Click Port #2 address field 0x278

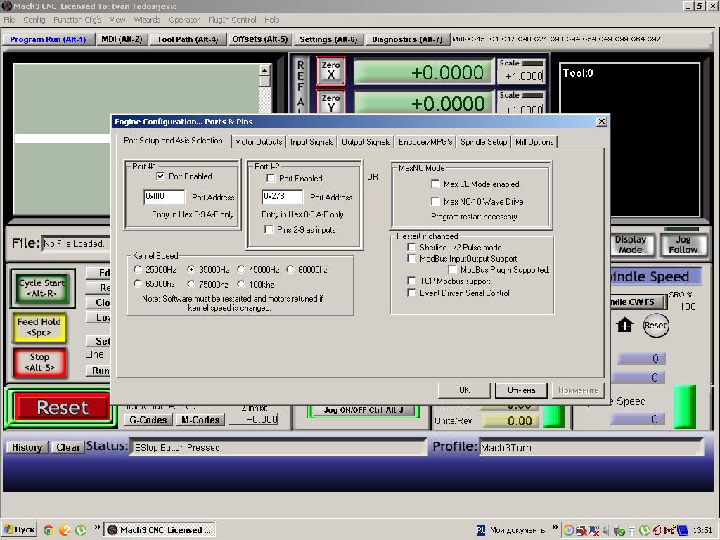point(283,197)
